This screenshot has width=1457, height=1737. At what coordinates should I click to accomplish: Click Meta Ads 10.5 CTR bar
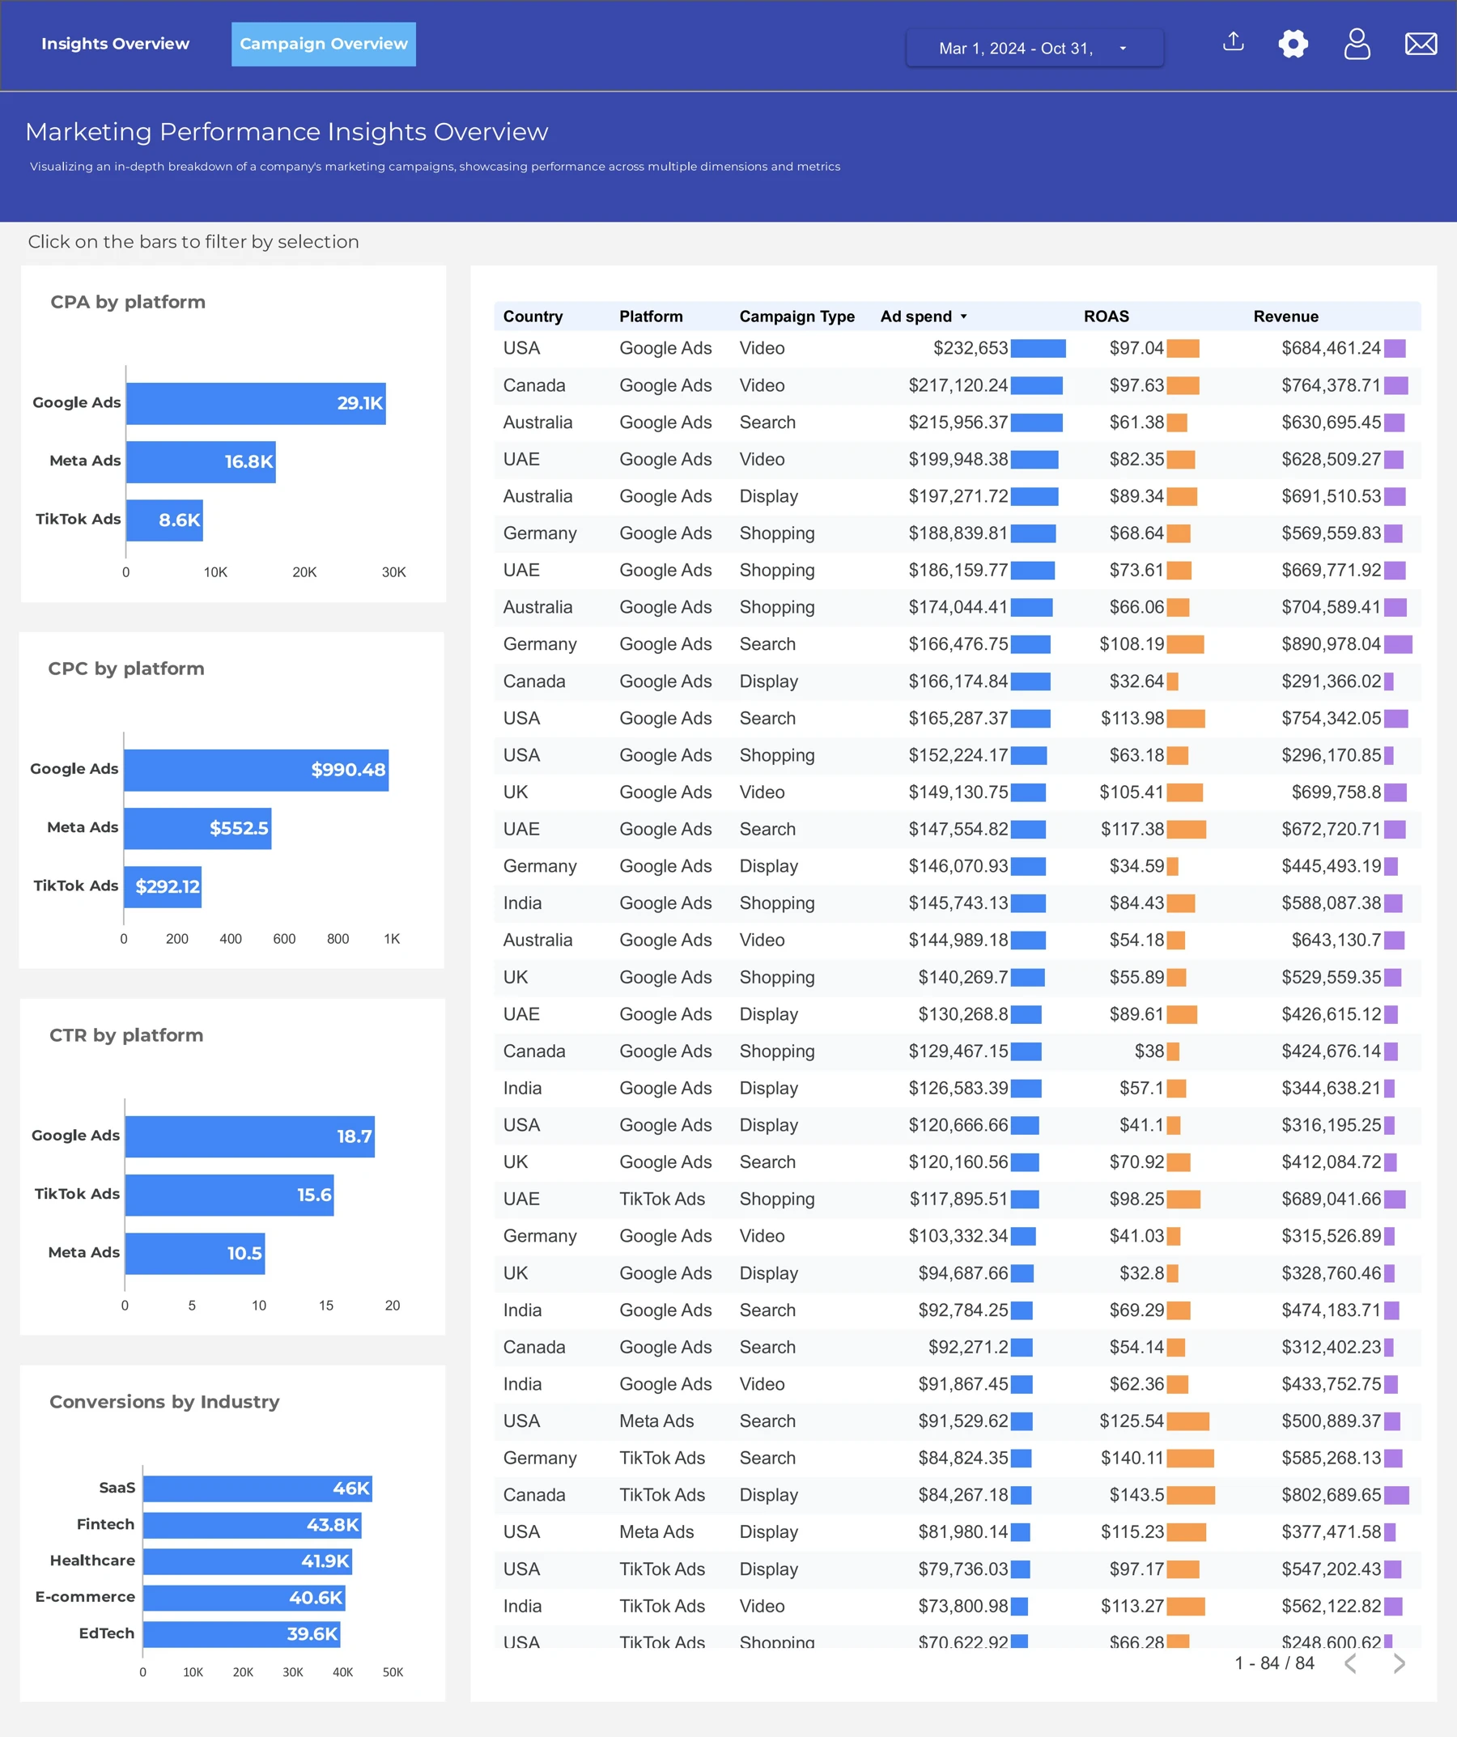tap(195, 1253)
